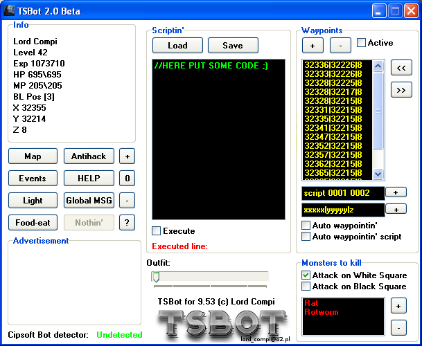Click the Global MSG button
The image size is (422, 346).
tap(89, 201)
